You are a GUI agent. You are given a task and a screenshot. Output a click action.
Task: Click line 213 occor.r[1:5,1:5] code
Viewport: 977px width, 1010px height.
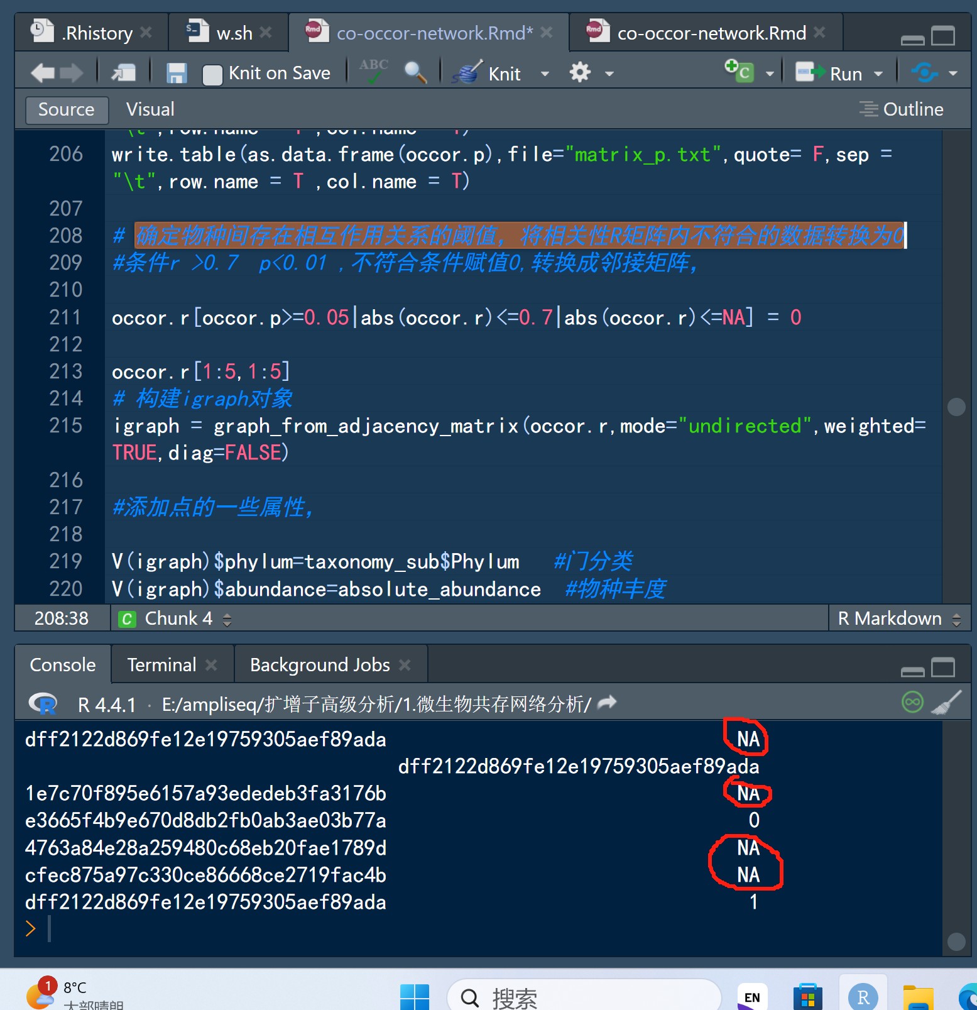click(201, 372)
